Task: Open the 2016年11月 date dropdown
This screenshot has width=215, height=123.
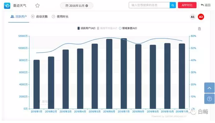Action: point(77,6)
